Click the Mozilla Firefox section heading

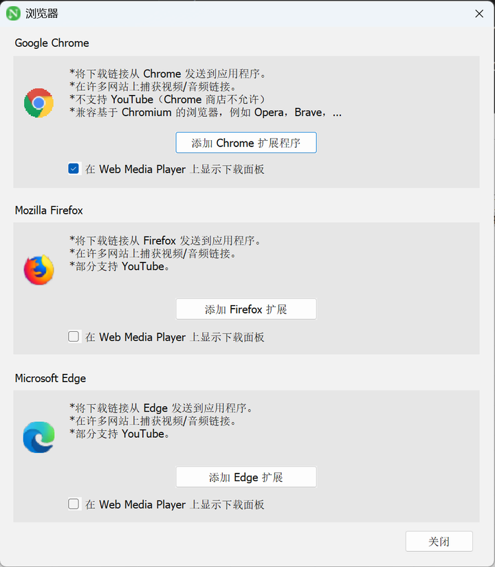(49, 210)
